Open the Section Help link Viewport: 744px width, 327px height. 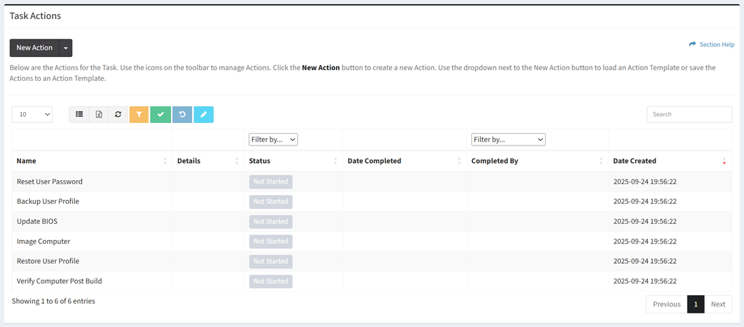click(x=712, y=44)
